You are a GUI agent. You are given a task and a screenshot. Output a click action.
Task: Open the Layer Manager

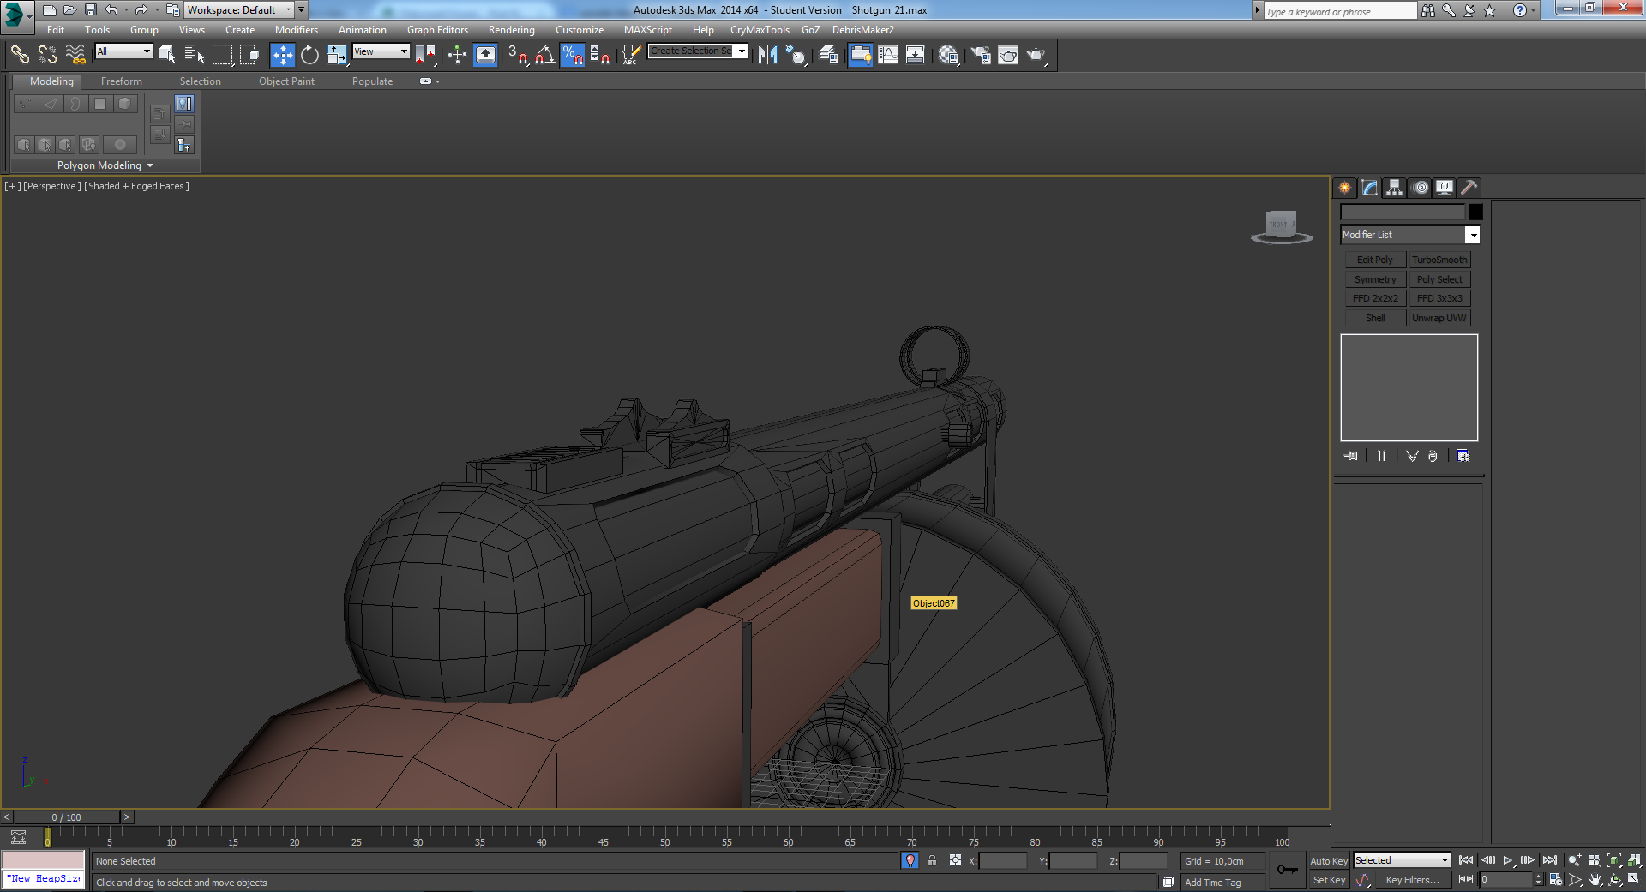pyautogui.click(x=828, y=55)
